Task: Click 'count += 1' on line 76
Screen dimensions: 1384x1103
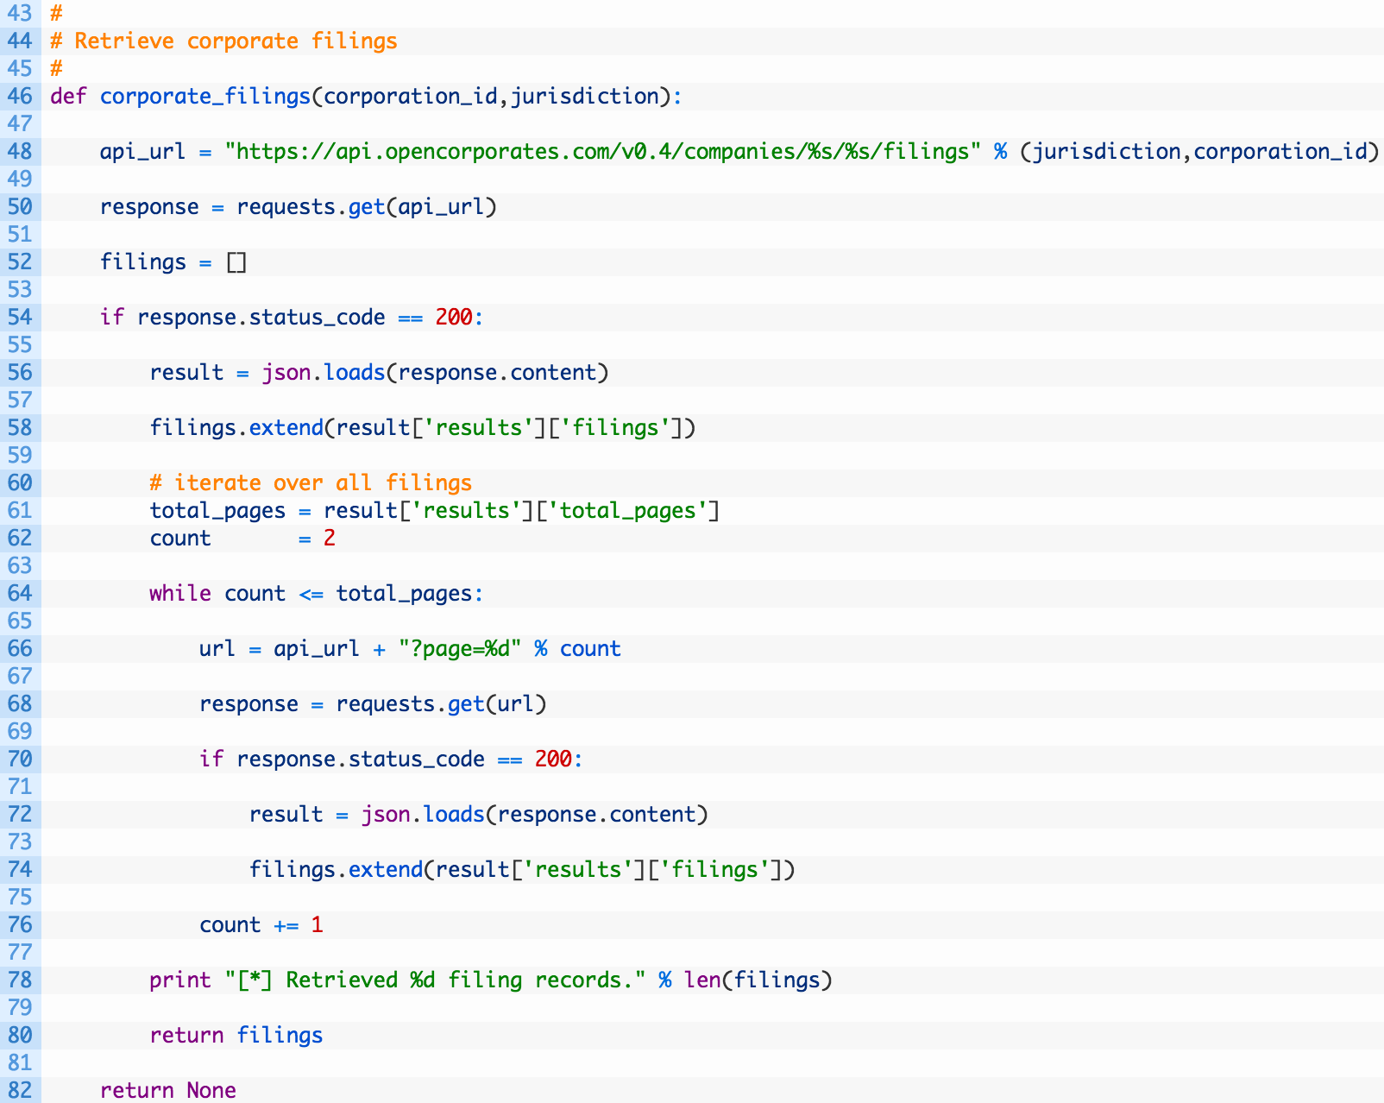Action: point(261,924)
